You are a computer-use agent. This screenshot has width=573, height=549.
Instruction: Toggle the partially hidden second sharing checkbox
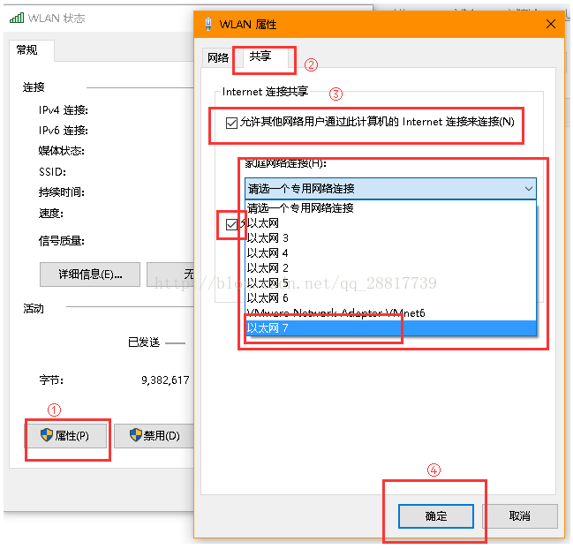pos(232,225)
